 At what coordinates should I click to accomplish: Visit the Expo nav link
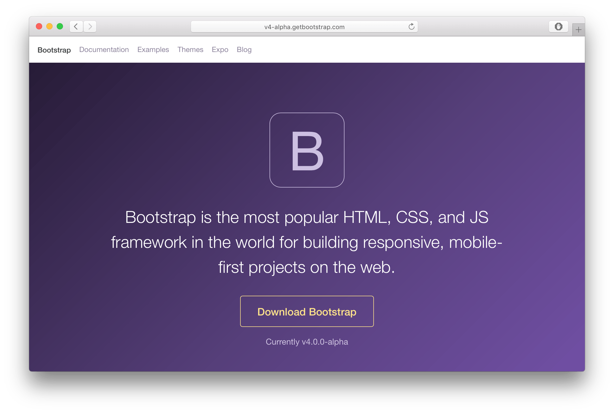click(220, 49)
